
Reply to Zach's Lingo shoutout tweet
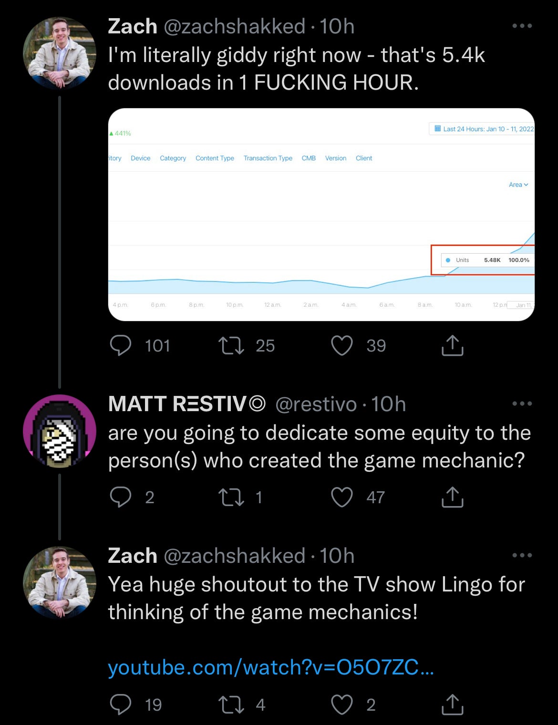[x=120, y=704]
